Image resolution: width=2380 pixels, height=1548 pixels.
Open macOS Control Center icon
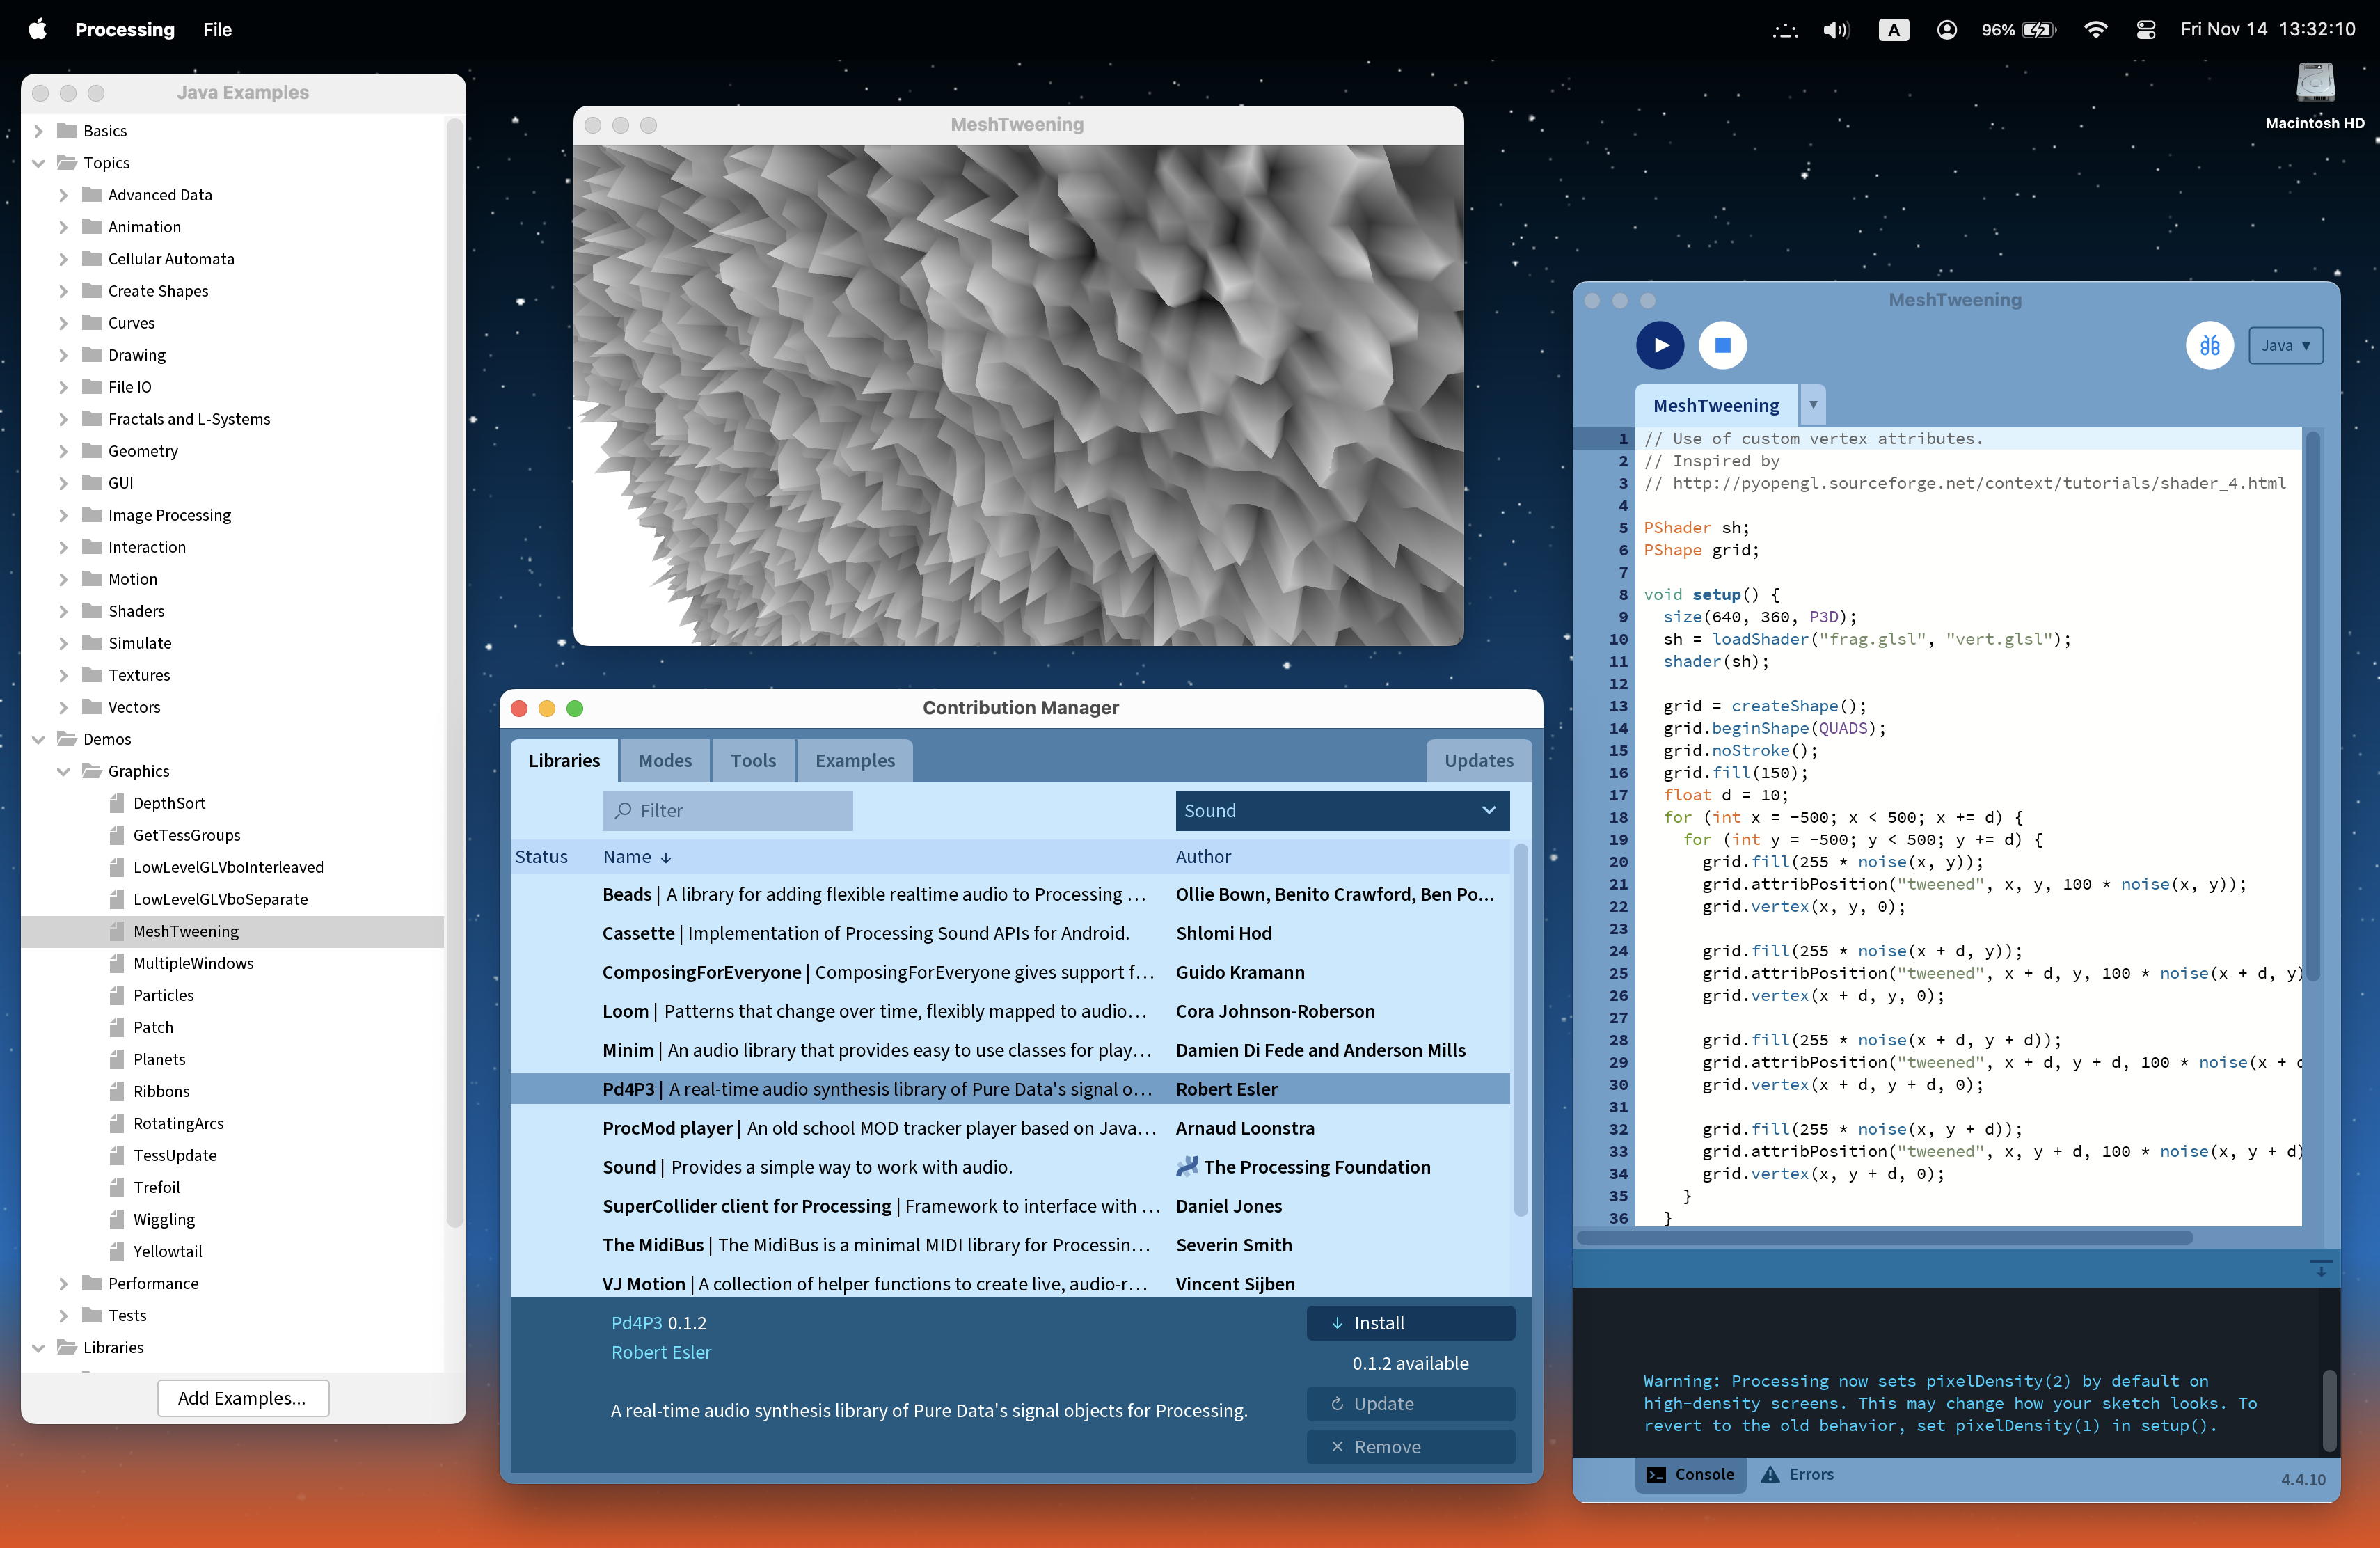(2145, 29)
